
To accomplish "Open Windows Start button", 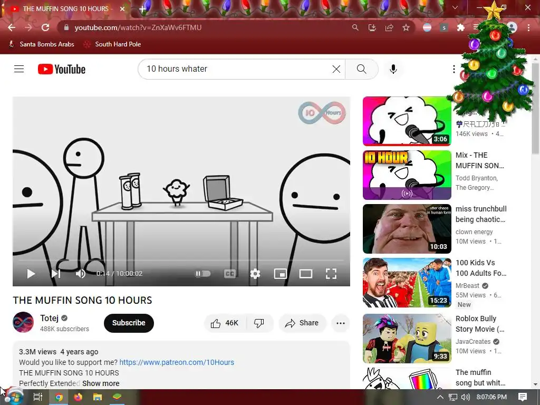I will click(x=14, y=397).
